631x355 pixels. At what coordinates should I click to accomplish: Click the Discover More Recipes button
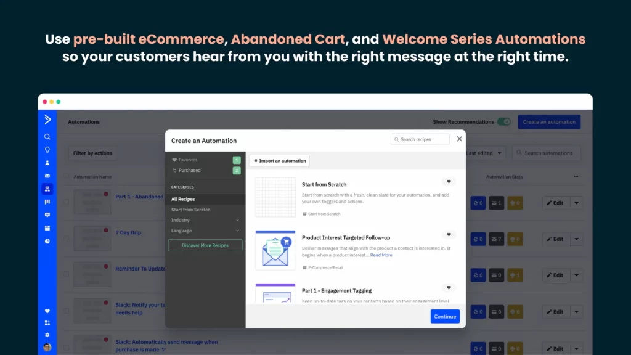click(205, 245)
